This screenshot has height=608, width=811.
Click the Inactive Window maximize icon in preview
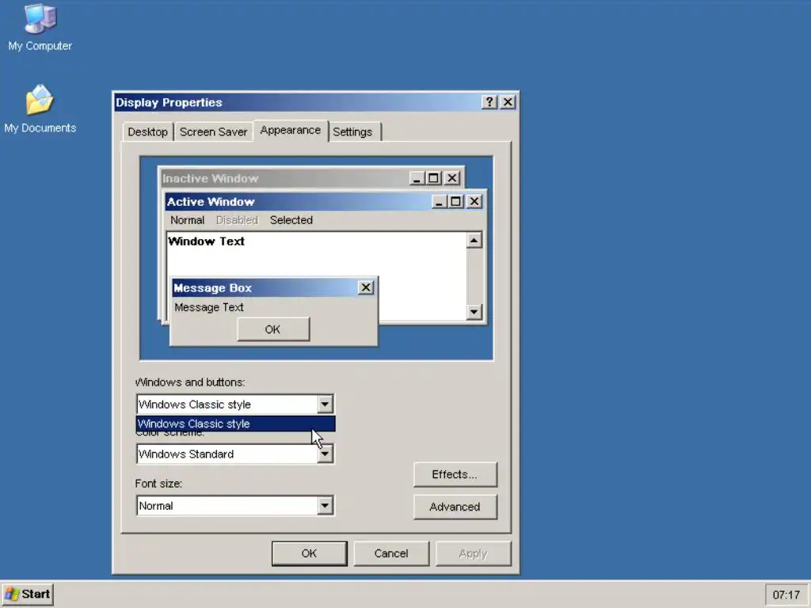pyautogui.click(x=433, y=178)
